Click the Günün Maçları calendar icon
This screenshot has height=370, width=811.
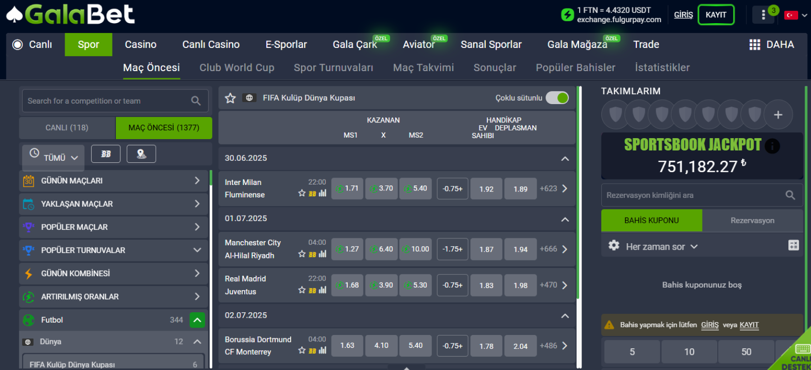[29, 181]
